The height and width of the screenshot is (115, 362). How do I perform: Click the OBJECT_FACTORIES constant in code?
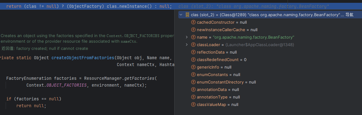click(x=67, y=85)
